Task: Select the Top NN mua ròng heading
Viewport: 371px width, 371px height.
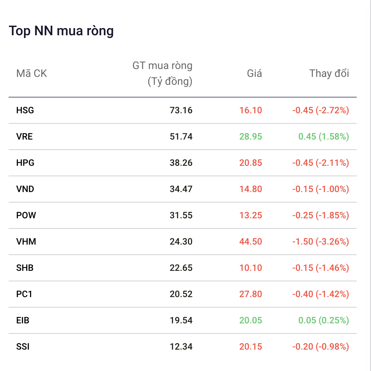Action: [61, 31]
